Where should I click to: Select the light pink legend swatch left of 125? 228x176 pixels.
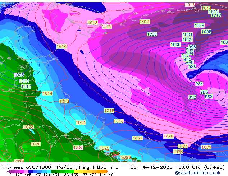tap(26, 171)
